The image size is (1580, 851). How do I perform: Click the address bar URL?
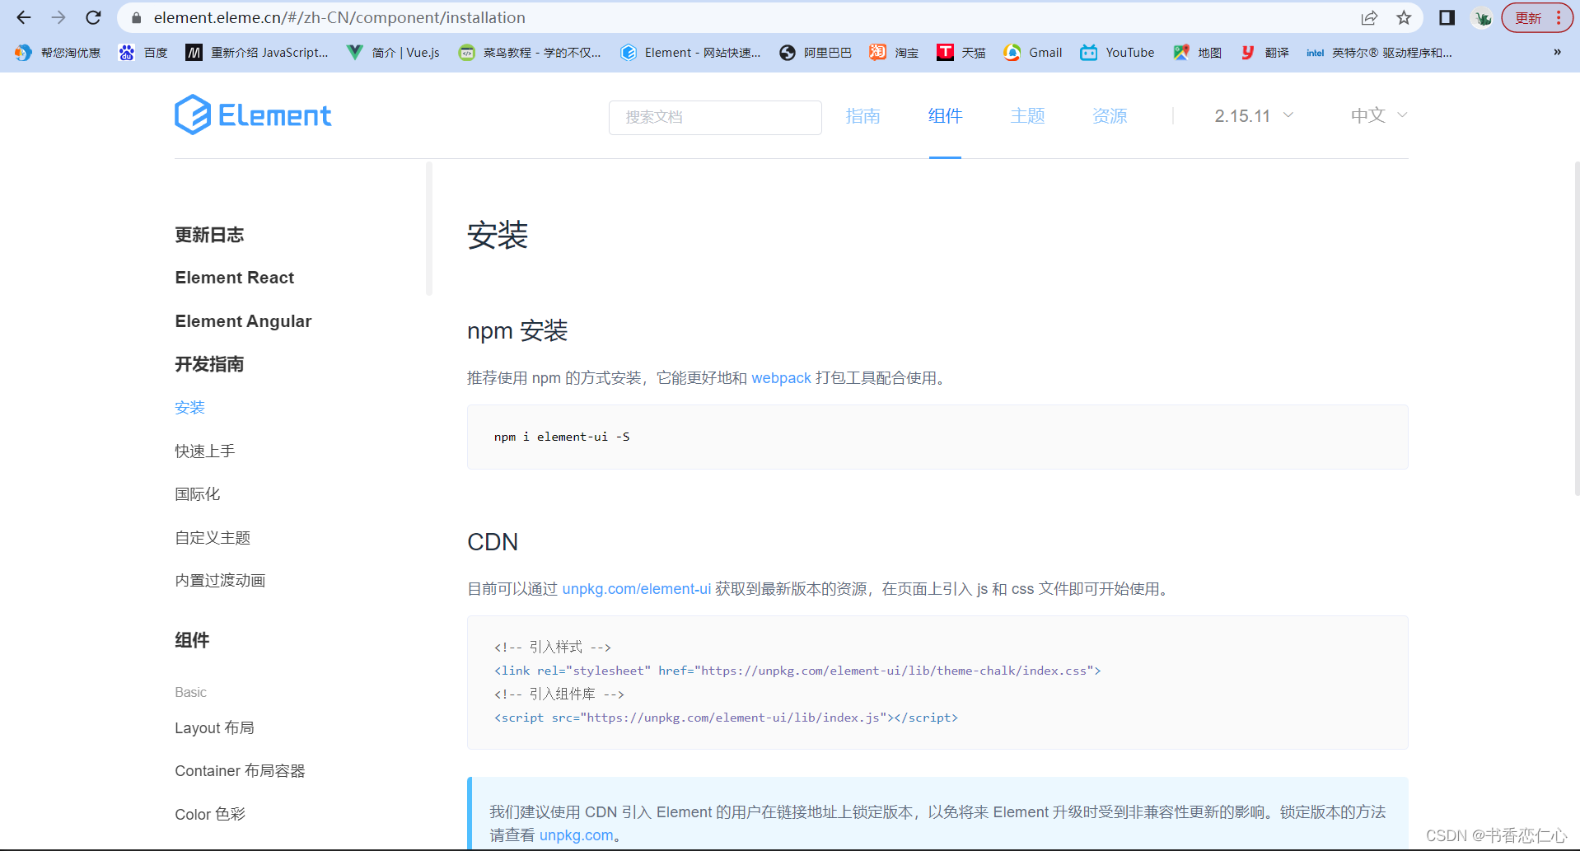[339, 17]
